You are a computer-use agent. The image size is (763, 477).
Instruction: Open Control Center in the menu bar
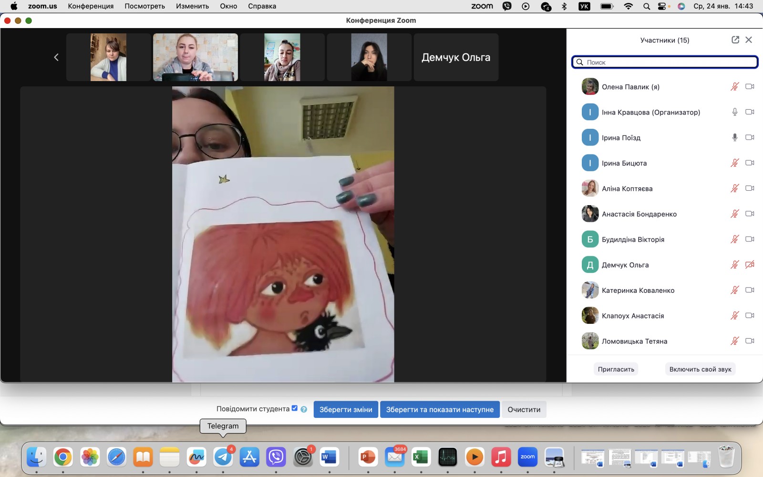(663, 6)
